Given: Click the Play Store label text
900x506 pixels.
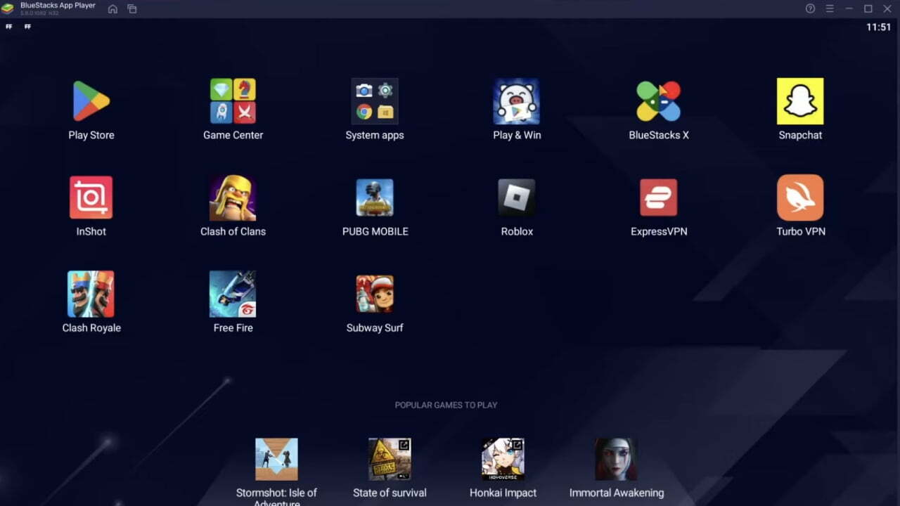Looking at the screenshot, I should (91, 135).
